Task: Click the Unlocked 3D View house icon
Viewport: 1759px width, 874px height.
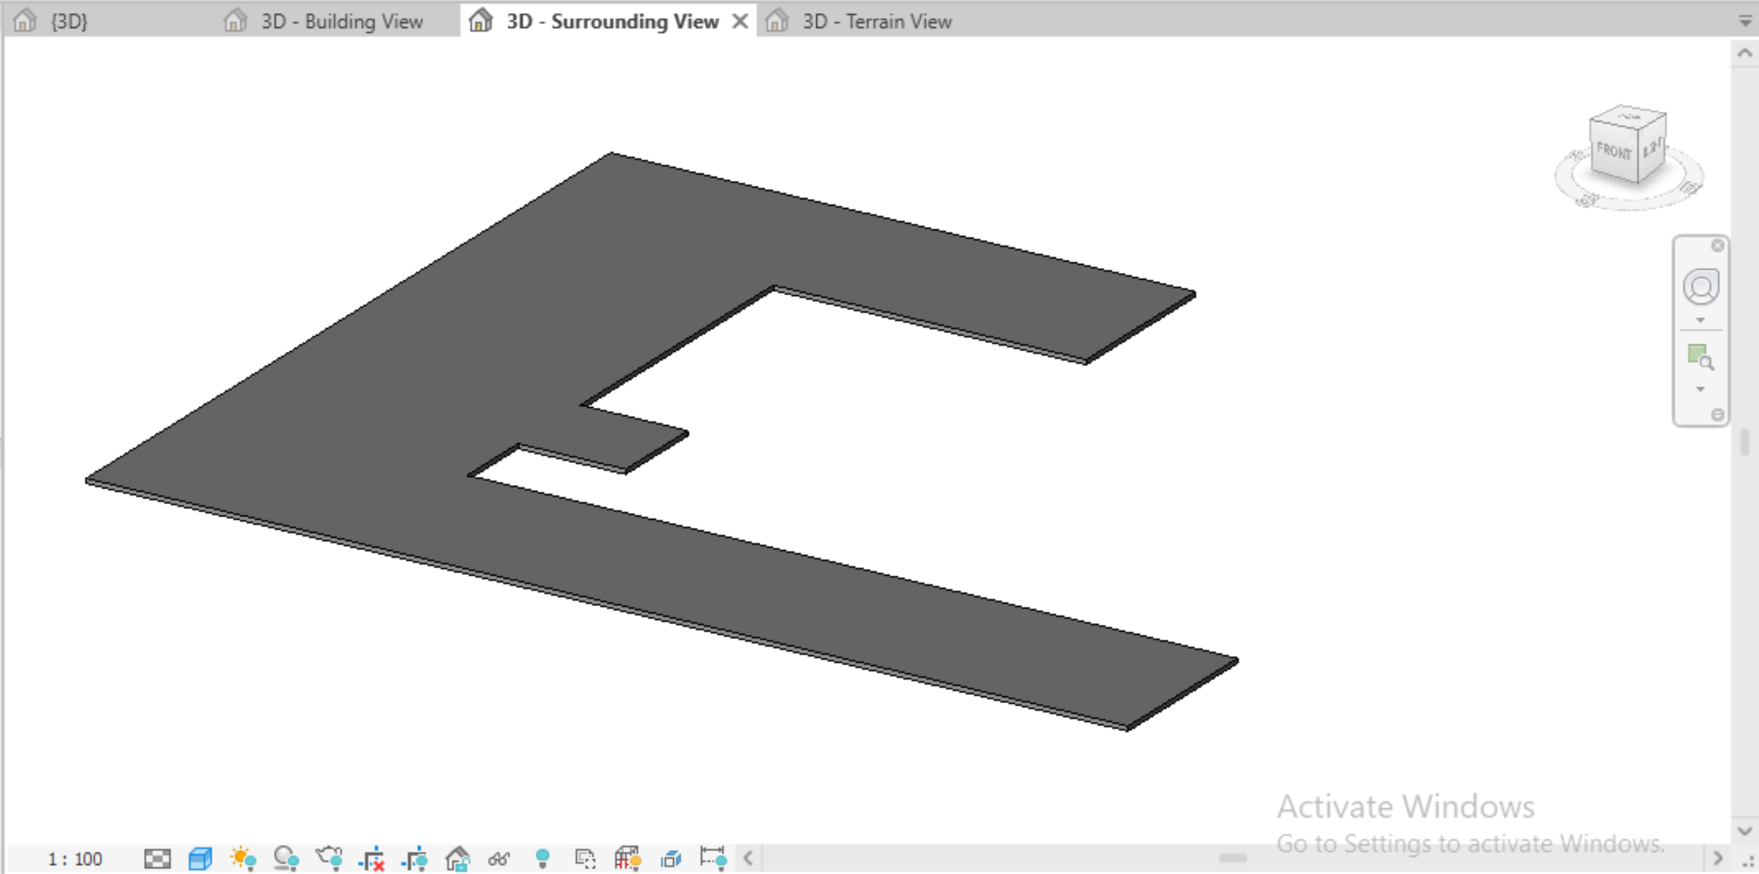Action: [x=457, y=858]
